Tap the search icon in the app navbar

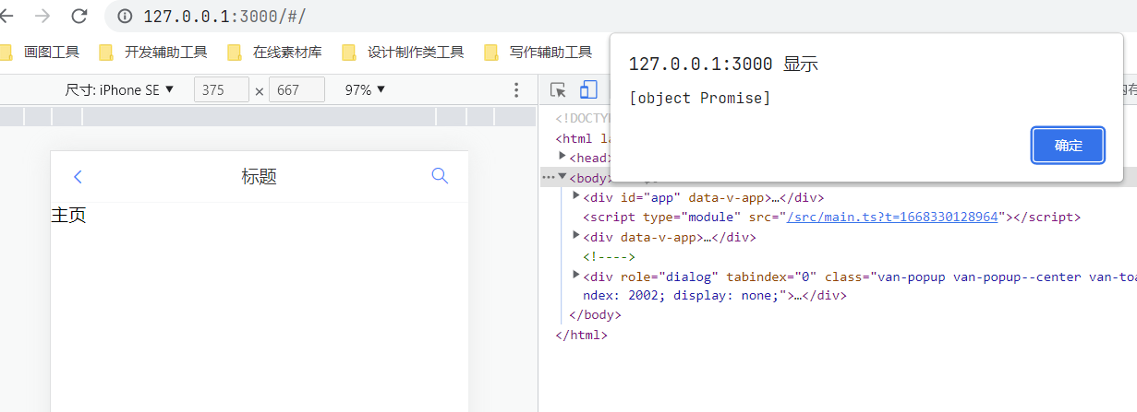coord(440,176)
